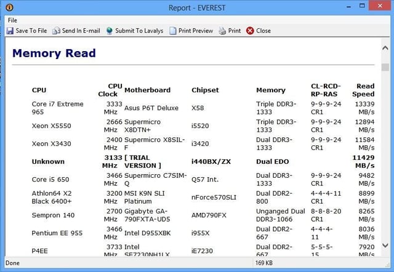This screenshot has height=272, width=394.
Task: Click the Submit To Lavalys label
Action: pos(139,31)
